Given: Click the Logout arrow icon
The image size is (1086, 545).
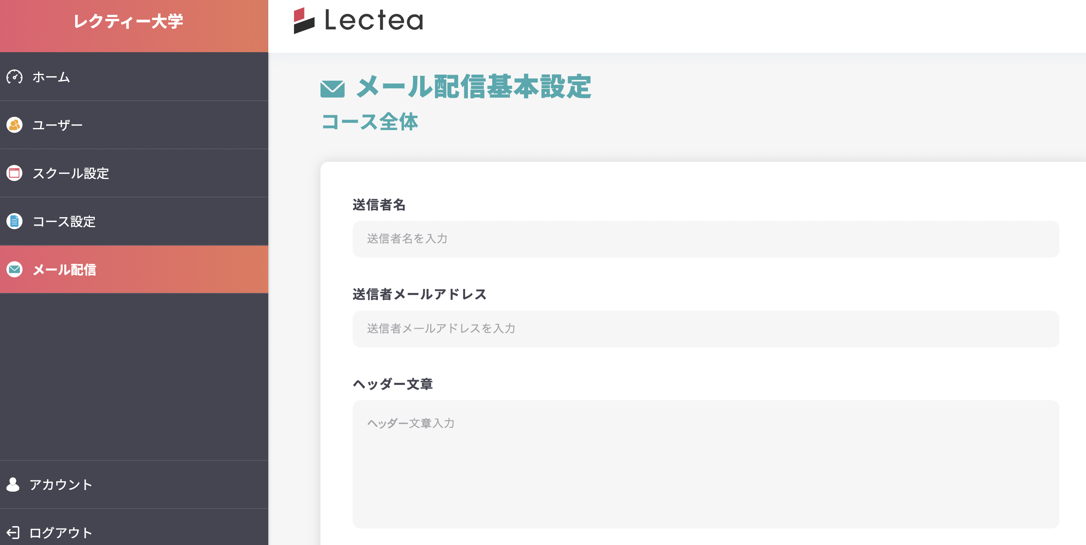Looking at the screenshot, I should coord(13,533).
